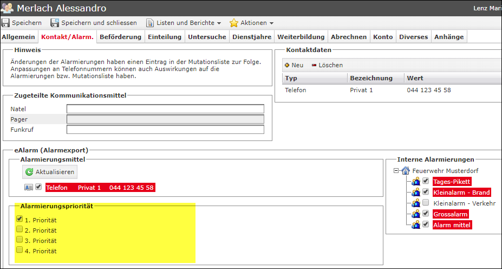Enable the 2. Priorität checkbox
502x269 pixels.
[x=19, y=229]
